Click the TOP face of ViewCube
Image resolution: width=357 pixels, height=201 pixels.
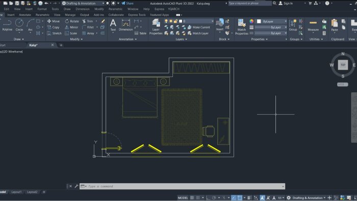tap(343, 65)
